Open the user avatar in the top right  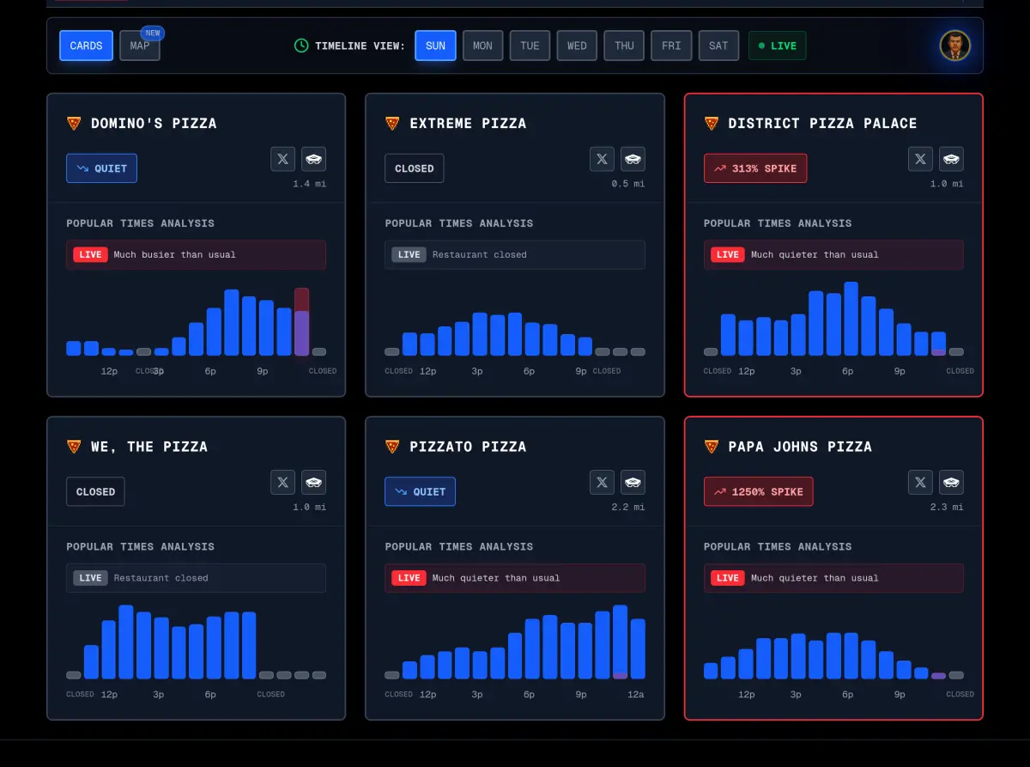coord(954,46)
